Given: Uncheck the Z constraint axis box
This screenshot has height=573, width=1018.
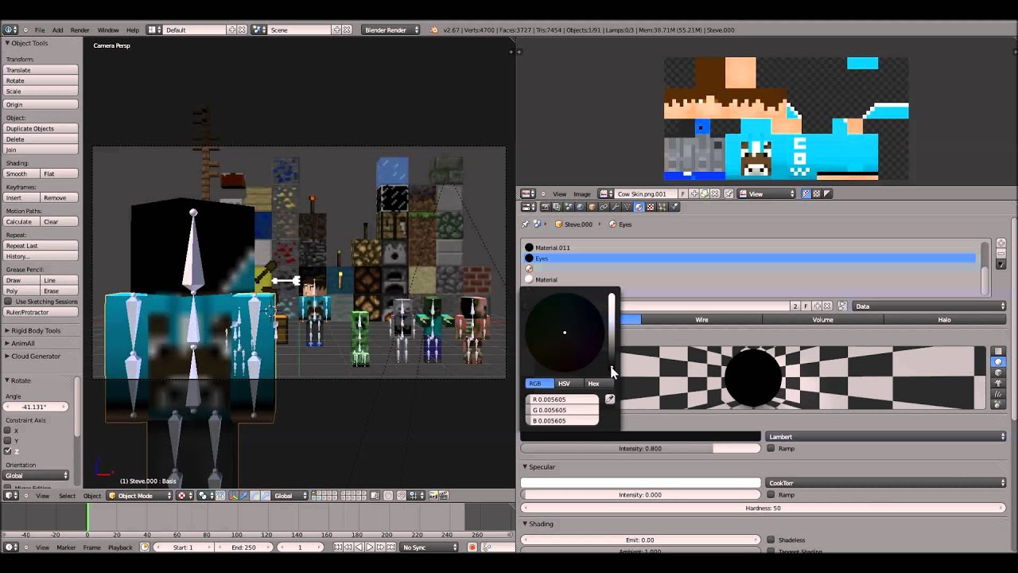Looking at the screenshot, I should tap(8, 451).
